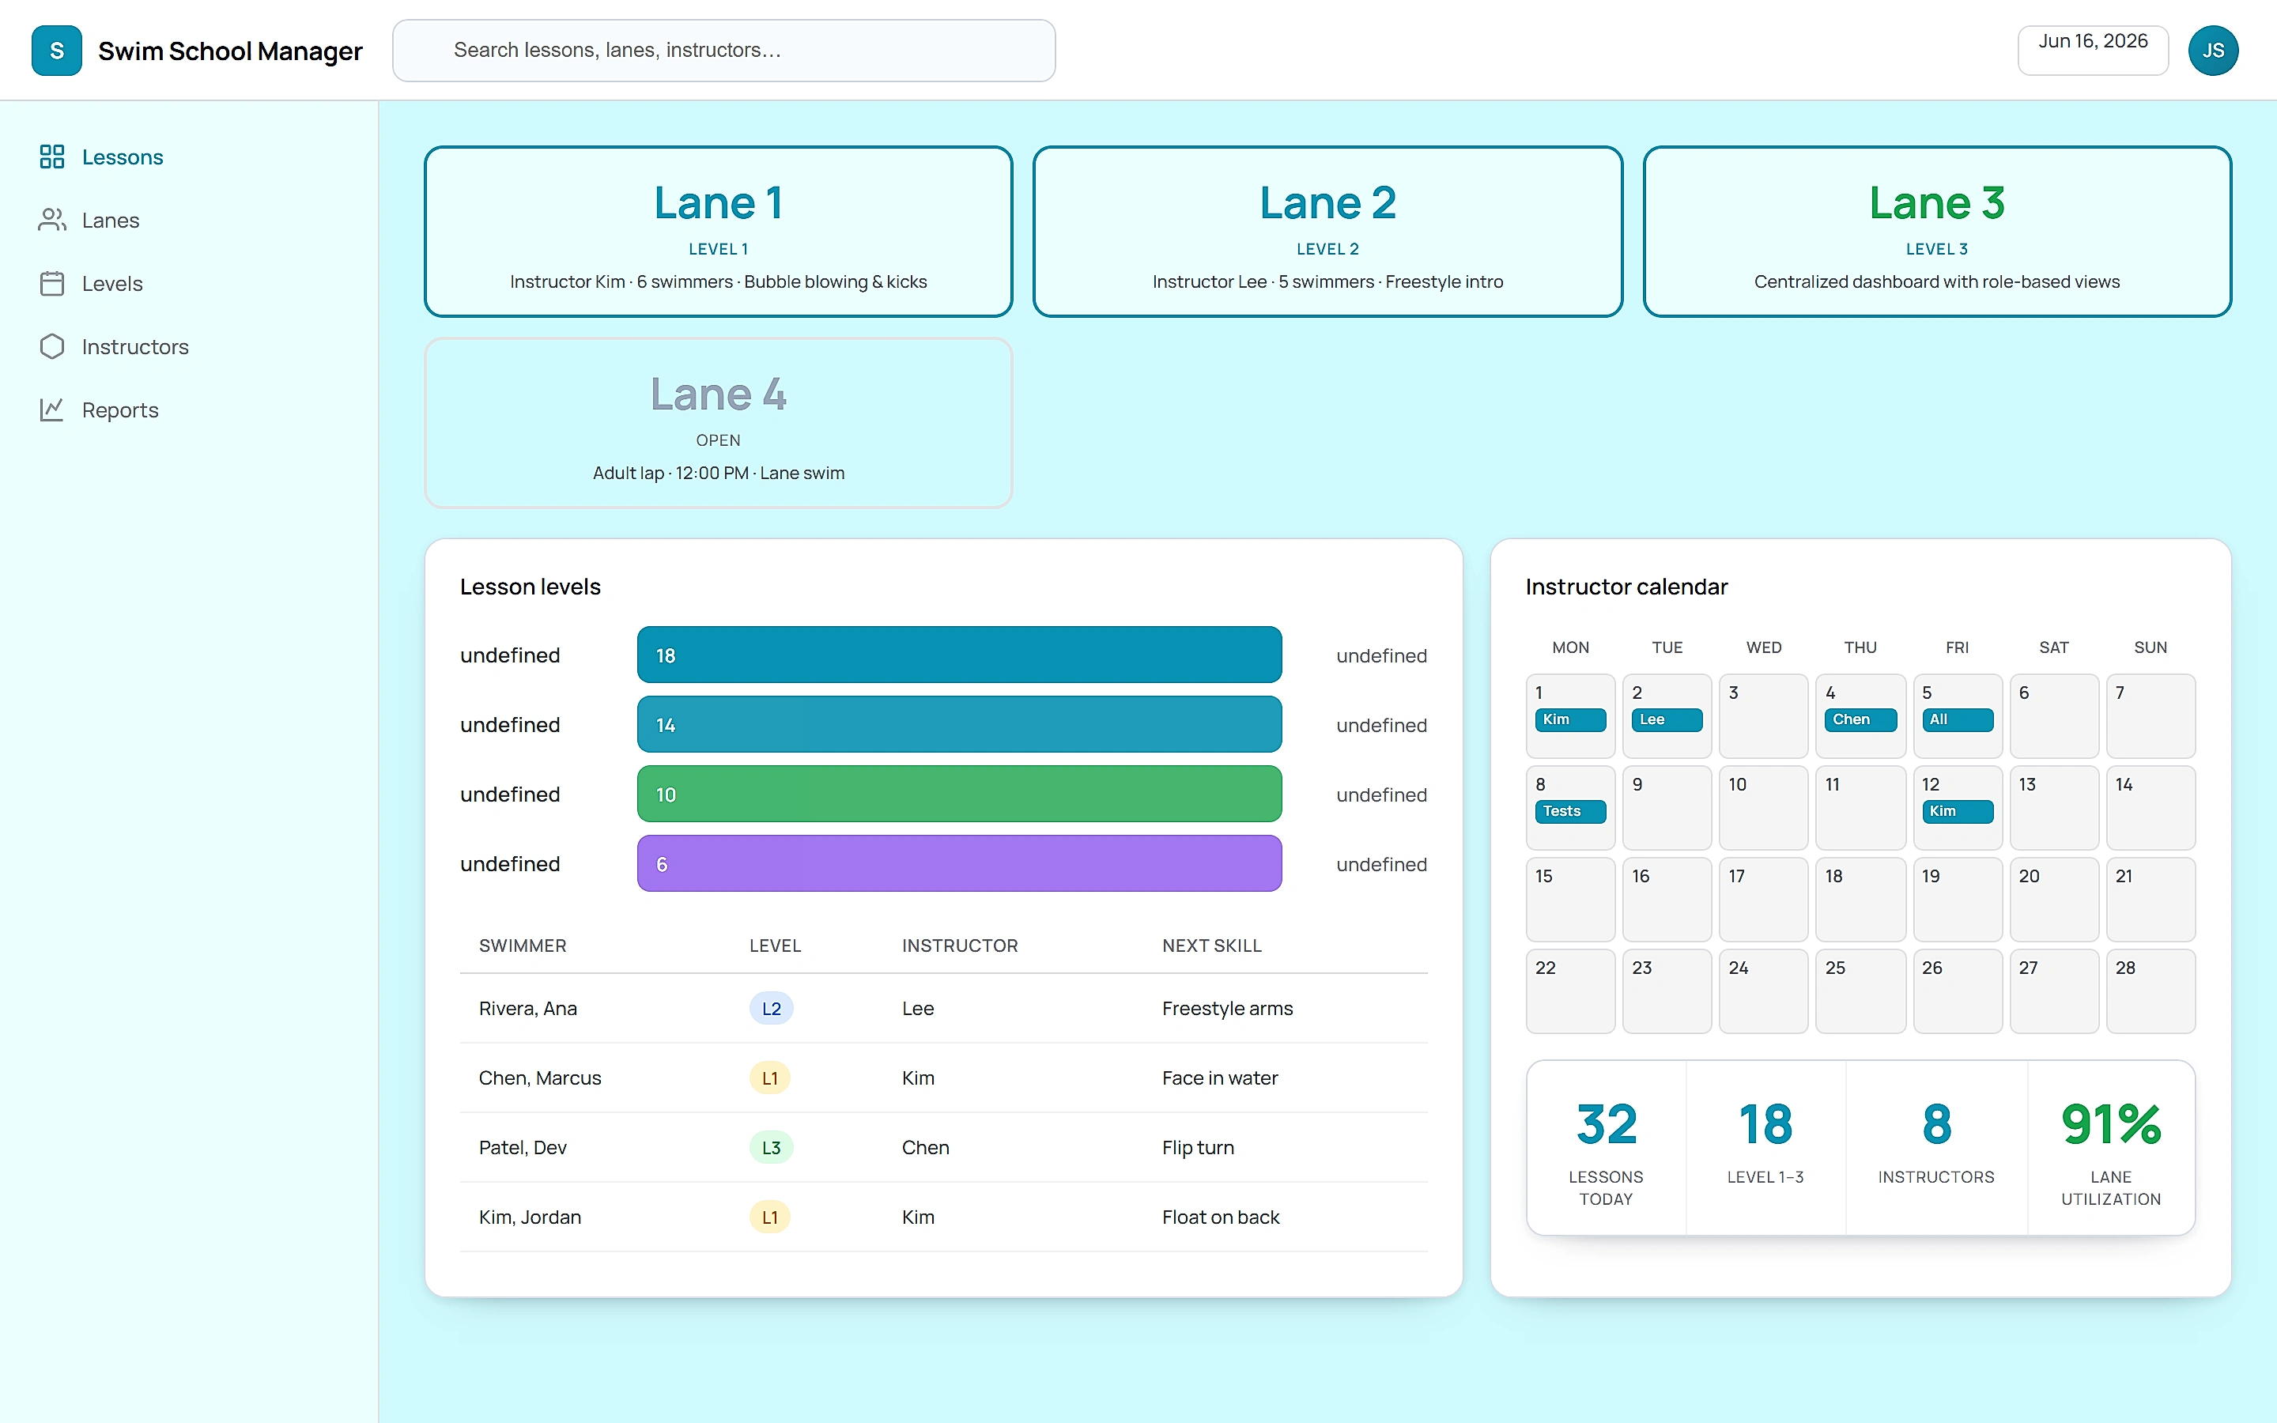Click the Jun 16, 2026 date button
The height and width of the screenshot is (1423, 2277).
[2093, 51]
